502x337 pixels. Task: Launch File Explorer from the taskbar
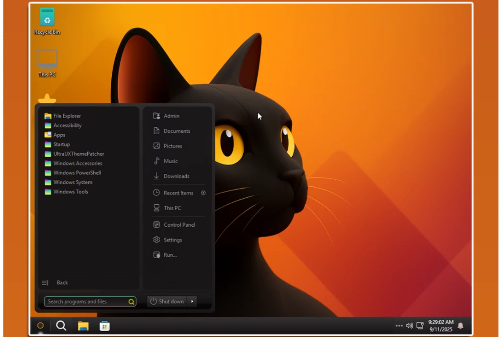click(x=83, y=326)
